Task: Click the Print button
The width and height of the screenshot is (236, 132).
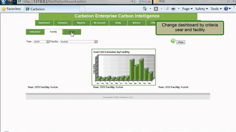Action: click(181, 42)
